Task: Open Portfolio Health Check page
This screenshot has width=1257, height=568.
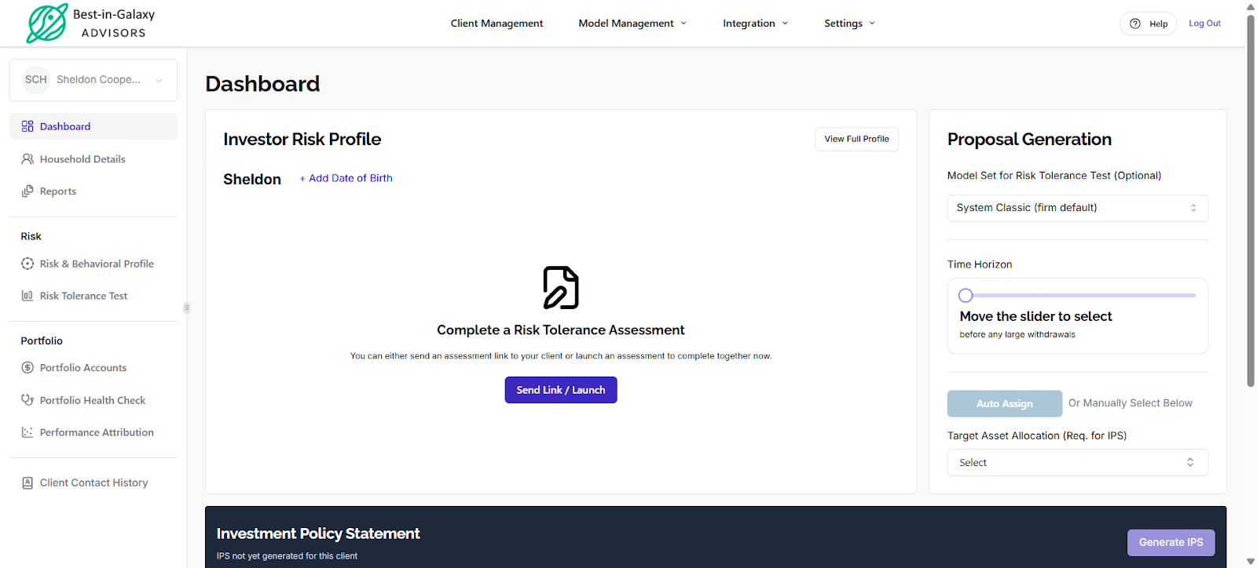Action: click(93, 400)
